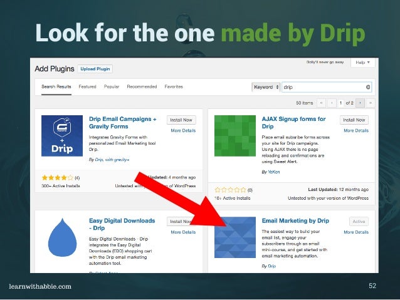The image size is (400, 300).
Task: Clear the plugin search field
Action: click(x=368, y=87)
